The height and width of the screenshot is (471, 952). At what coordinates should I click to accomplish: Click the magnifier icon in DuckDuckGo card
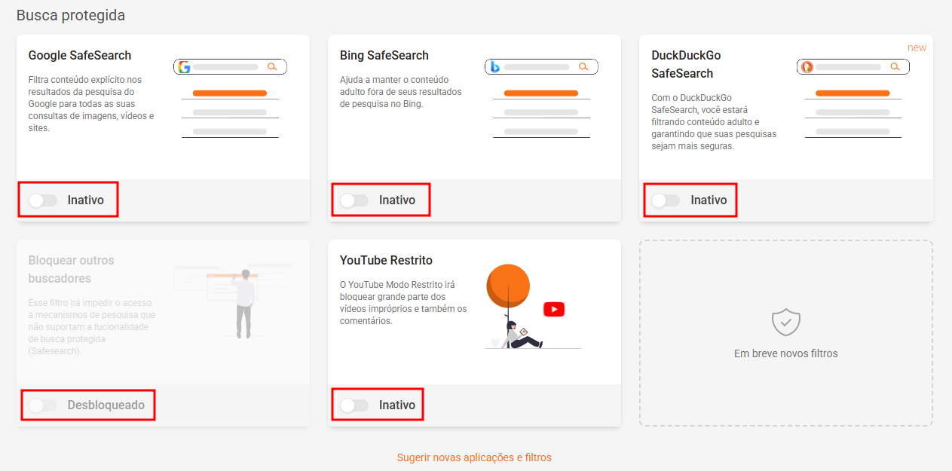click(895, 67)
